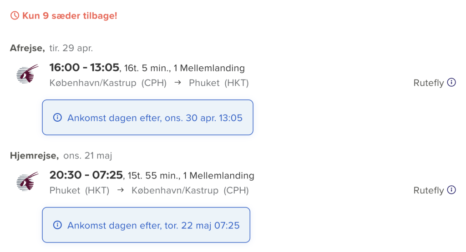This screenshot has height=252, width=466.
Task: Click Qatar Airways logo on return flight
Action: [x=27, y=182]
